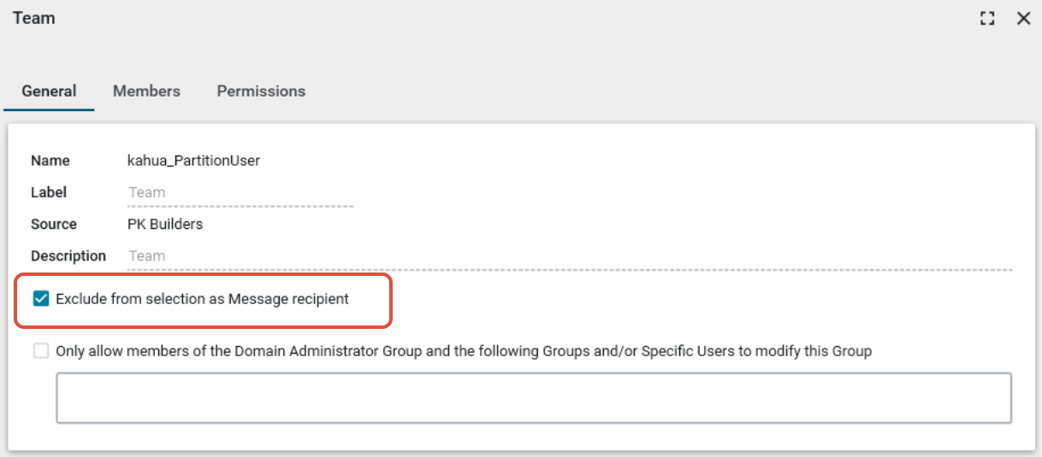This screenshot has width=1042, height=457.
Task: Enable the Only allow members checkbox
Action: 40,351
